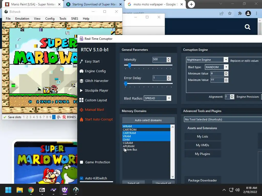Screen dimensions: 262x196
Task: Click the Bizhawk window logo icon
Action: (x=6, y=12)
